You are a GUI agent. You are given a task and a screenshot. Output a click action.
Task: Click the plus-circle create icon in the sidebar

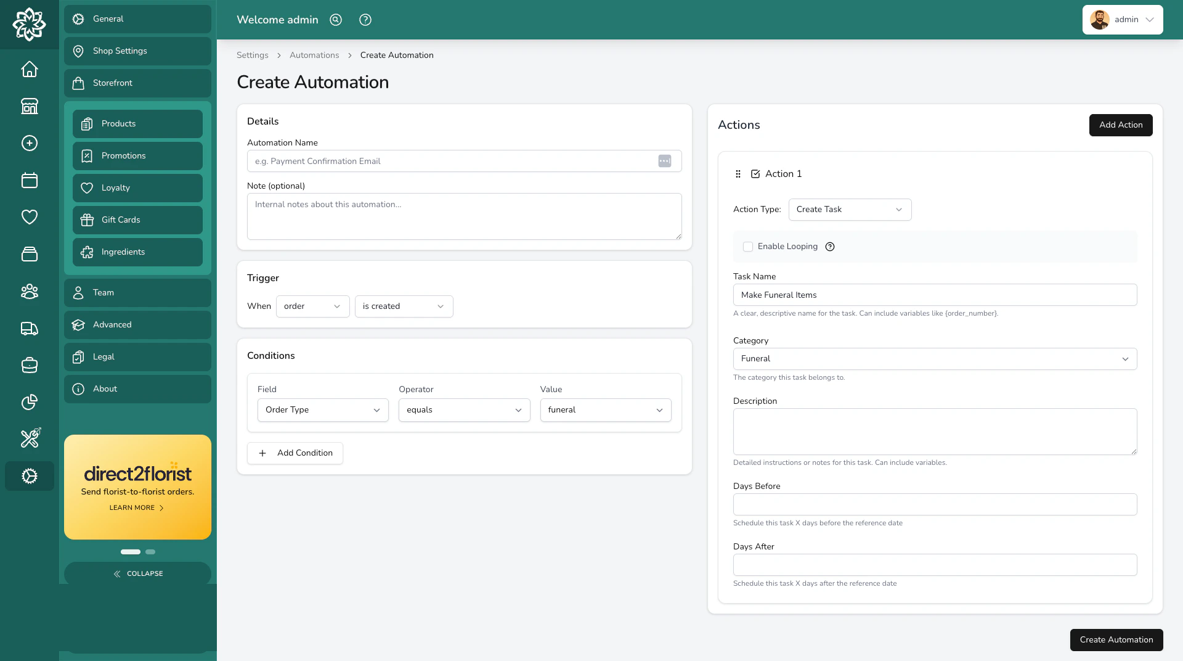click(29, 143)
